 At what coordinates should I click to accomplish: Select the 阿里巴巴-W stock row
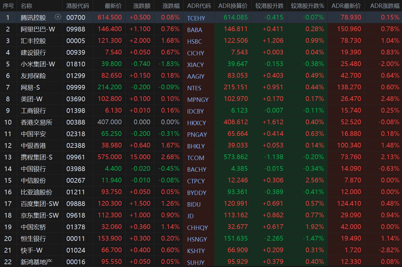click(38, 29)
